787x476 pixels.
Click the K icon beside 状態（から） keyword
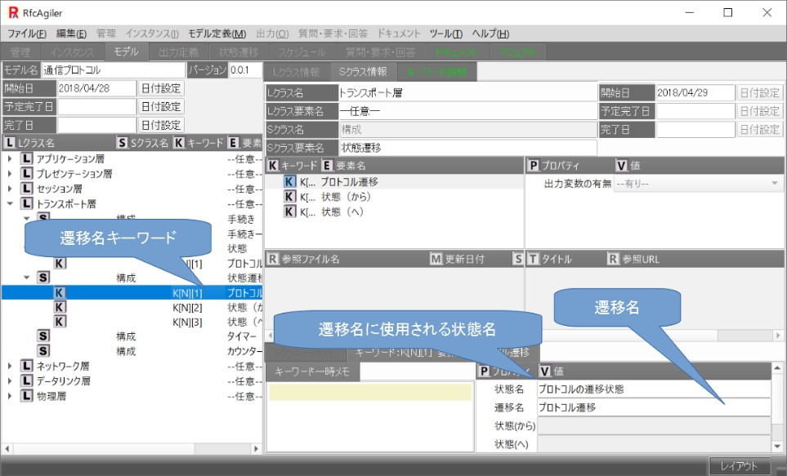(x=289, y=197)
